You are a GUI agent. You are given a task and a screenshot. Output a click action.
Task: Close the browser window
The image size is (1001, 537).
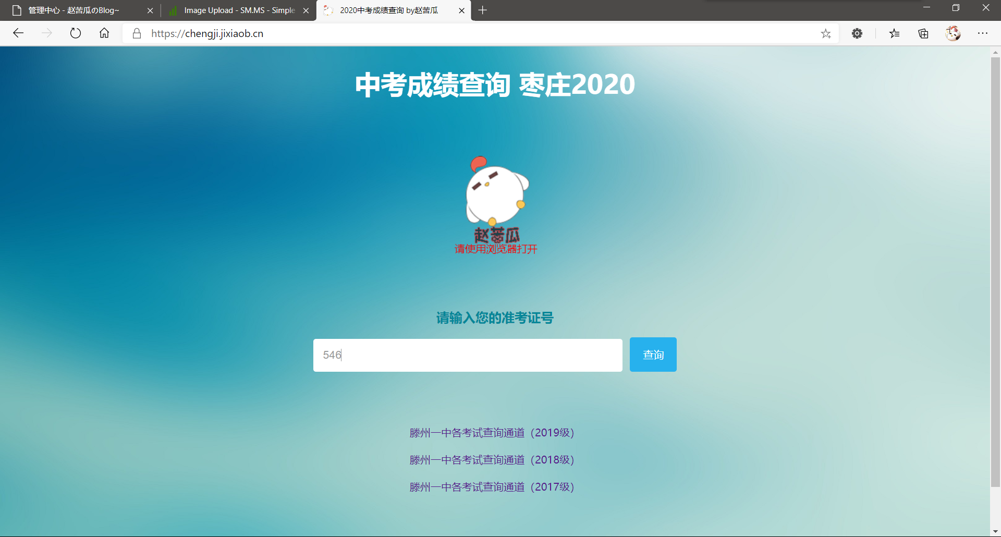985,8
